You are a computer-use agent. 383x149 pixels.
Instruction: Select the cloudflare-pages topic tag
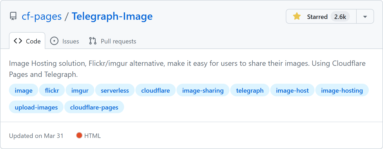point(94,107)
